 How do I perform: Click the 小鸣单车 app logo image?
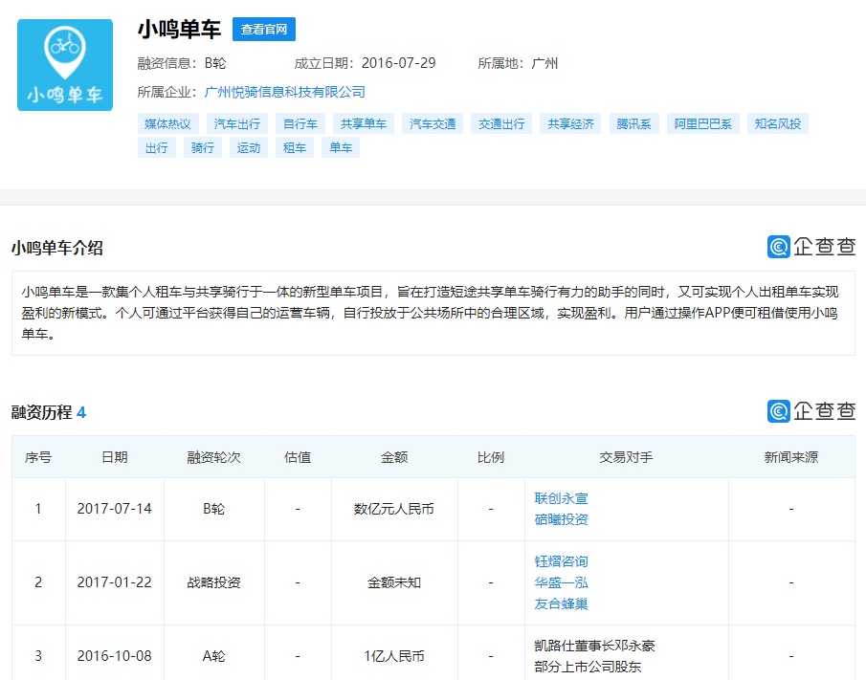65,64
